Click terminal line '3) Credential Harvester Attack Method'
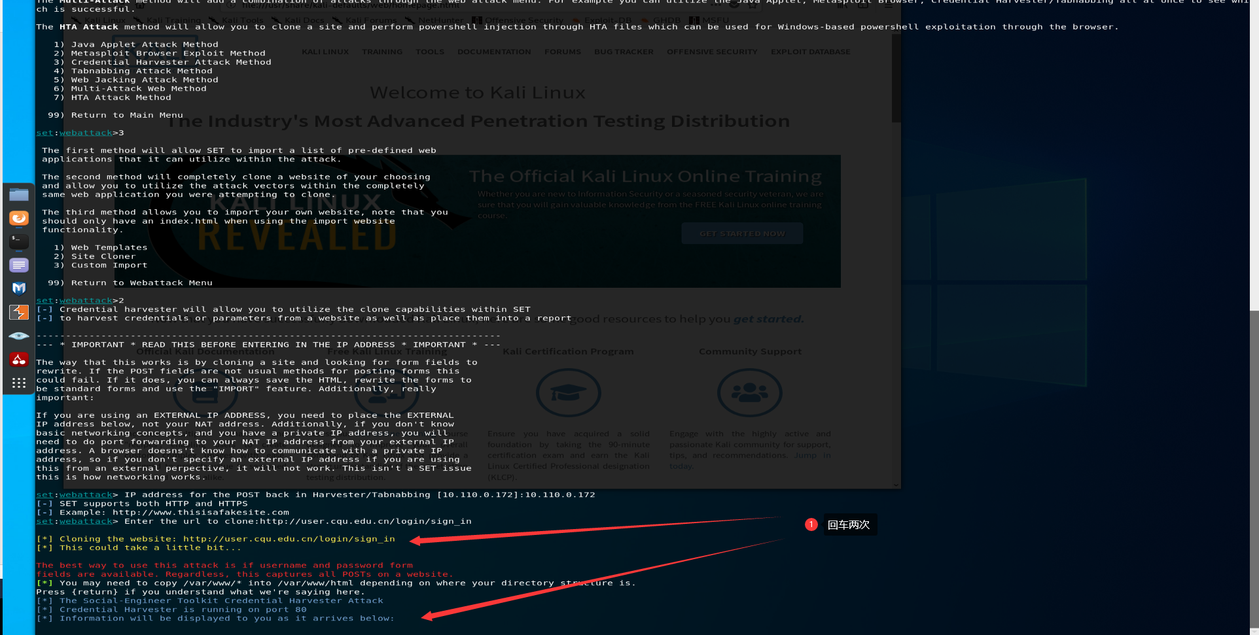Image resolution: width=1259 pixels, height=635 pixels. pyautogui.click(x=162, y=62)
